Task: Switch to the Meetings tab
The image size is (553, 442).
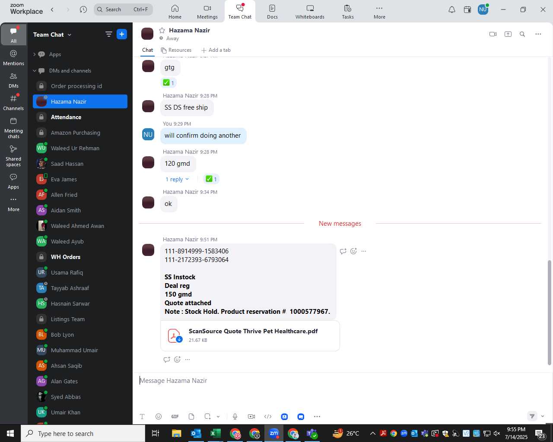Action: pyautogui.click(x=207, y=12)
